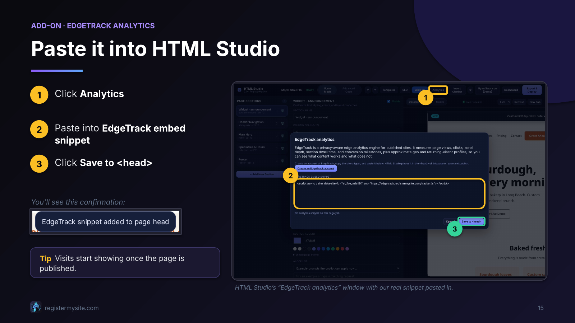Click Insert Chatbot in the toolbar
The height and width of the screenshot is (323, 575).
pyautogui.click(x=457, y=90)
